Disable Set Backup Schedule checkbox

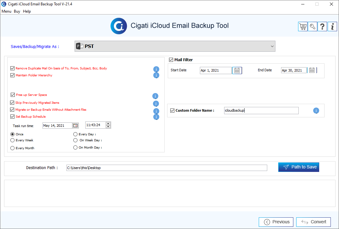(12, 117)
